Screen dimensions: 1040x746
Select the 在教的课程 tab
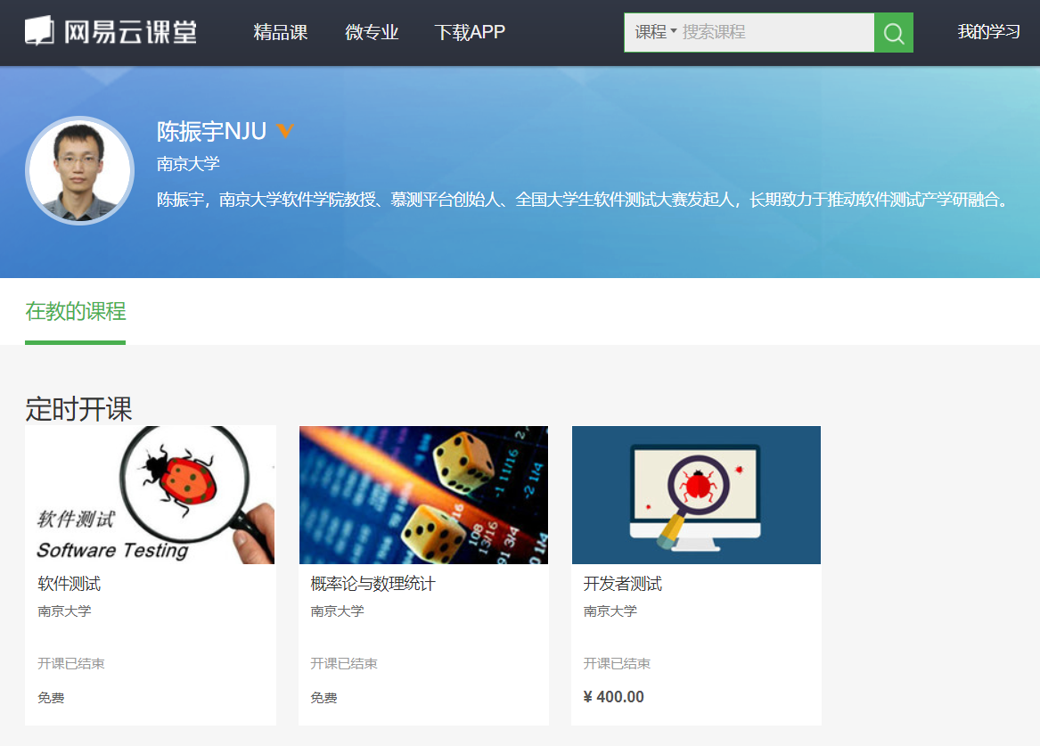pyautogui.click(x=76, y=311)
